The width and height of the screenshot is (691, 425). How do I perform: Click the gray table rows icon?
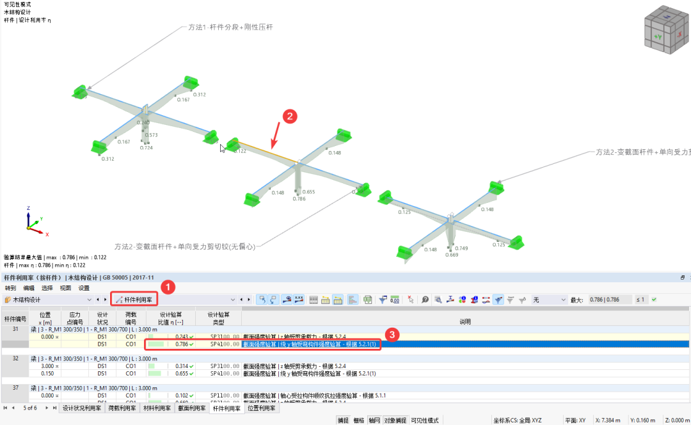click(x=314, y=300)
